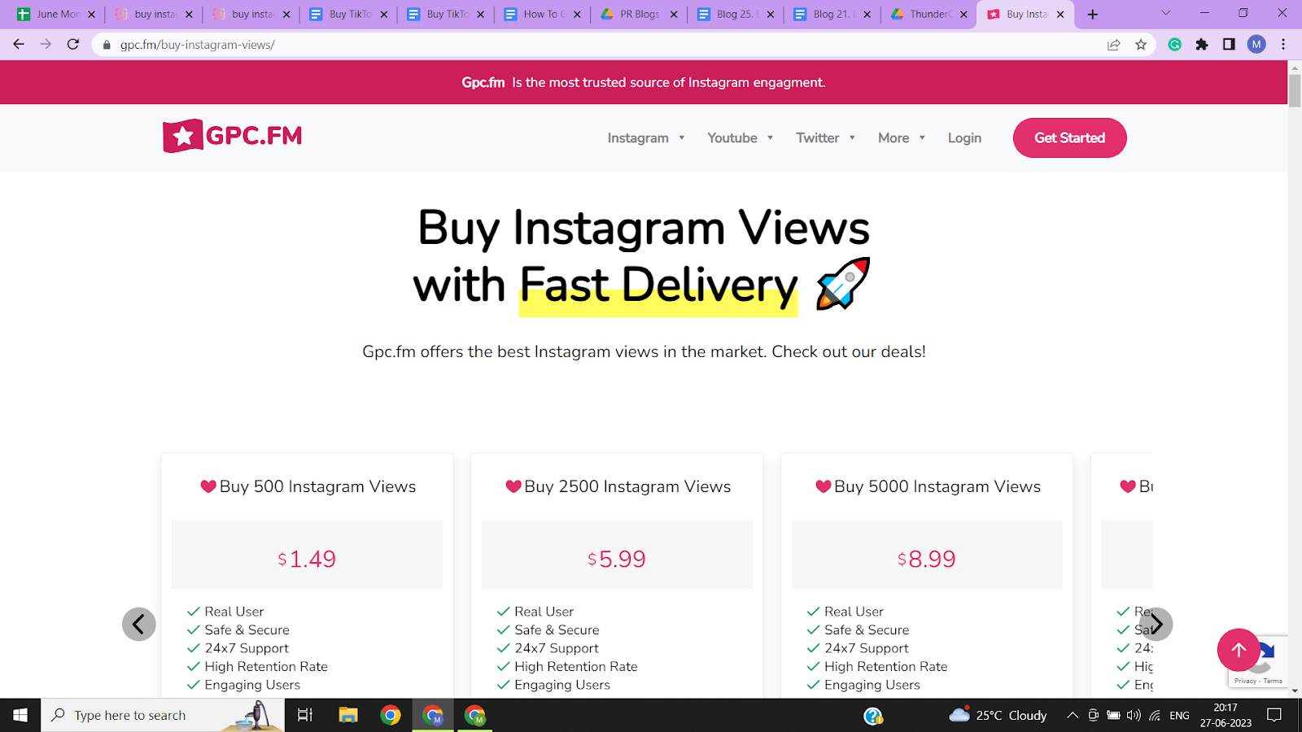
Task: Open the Login link
Action: pos(964,138)
